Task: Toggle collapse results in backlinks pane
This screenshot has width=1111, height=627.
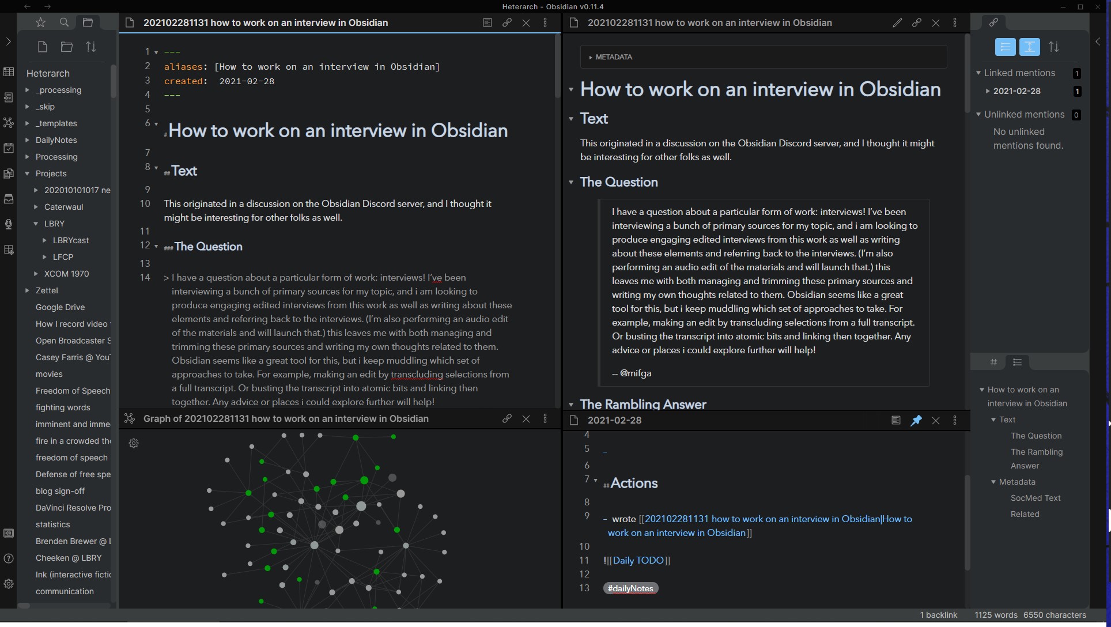Action: tap(1005, 47)
